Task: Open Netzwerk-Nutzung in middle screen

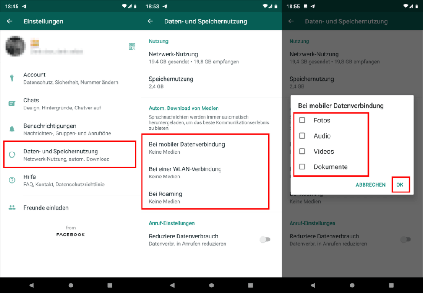Action: click(x=173, y=58)
